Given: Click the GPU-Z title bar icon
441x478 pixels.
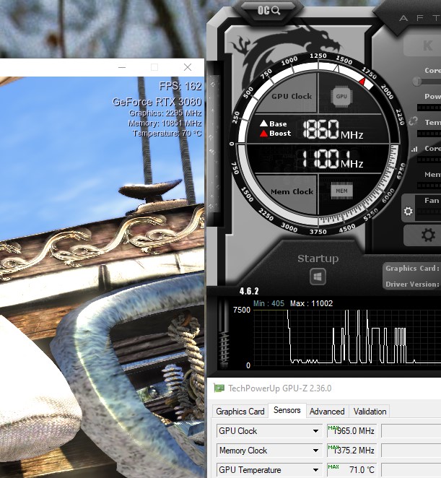Looking at the screenshot, I should (219, 388).
